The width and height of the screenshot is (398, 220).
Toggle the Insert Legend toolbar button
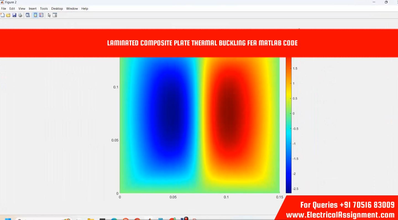41,15
